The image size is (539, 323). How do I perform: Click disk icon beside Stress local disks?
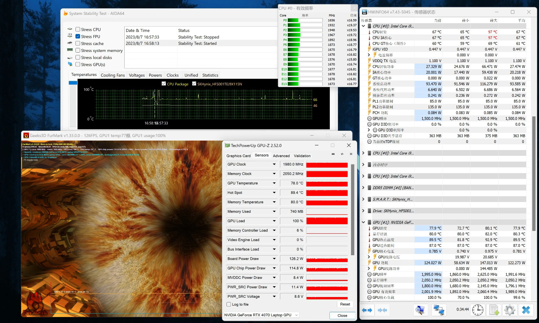click(70, 58)
